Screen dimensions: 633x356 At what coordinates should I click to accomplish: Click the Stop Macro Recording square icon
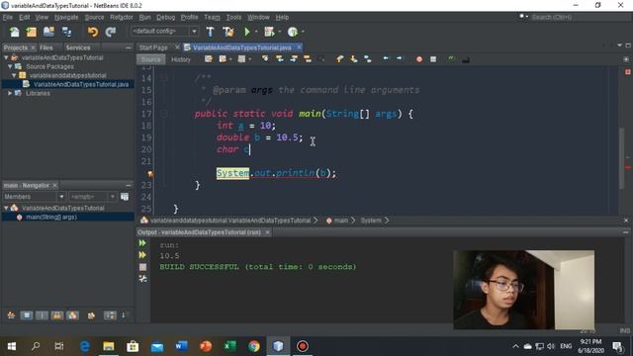coord(433,59)
